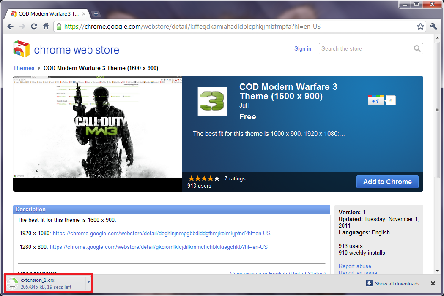Click the Free price label
Screen dimensions: 444x296
point(248,117)
